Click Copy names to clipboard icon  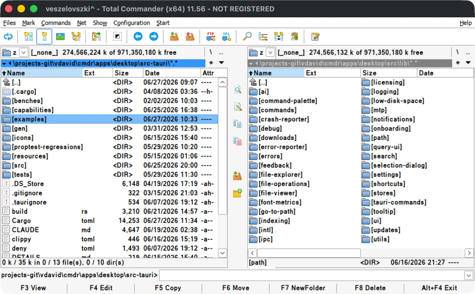(294, 37)
